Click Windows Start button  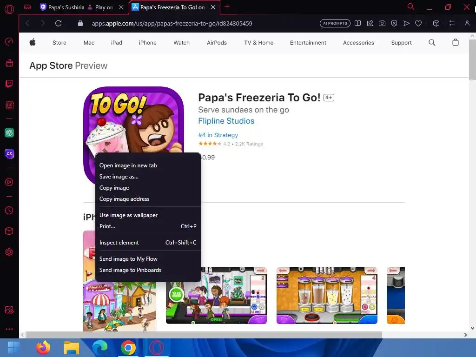(13, 348)
